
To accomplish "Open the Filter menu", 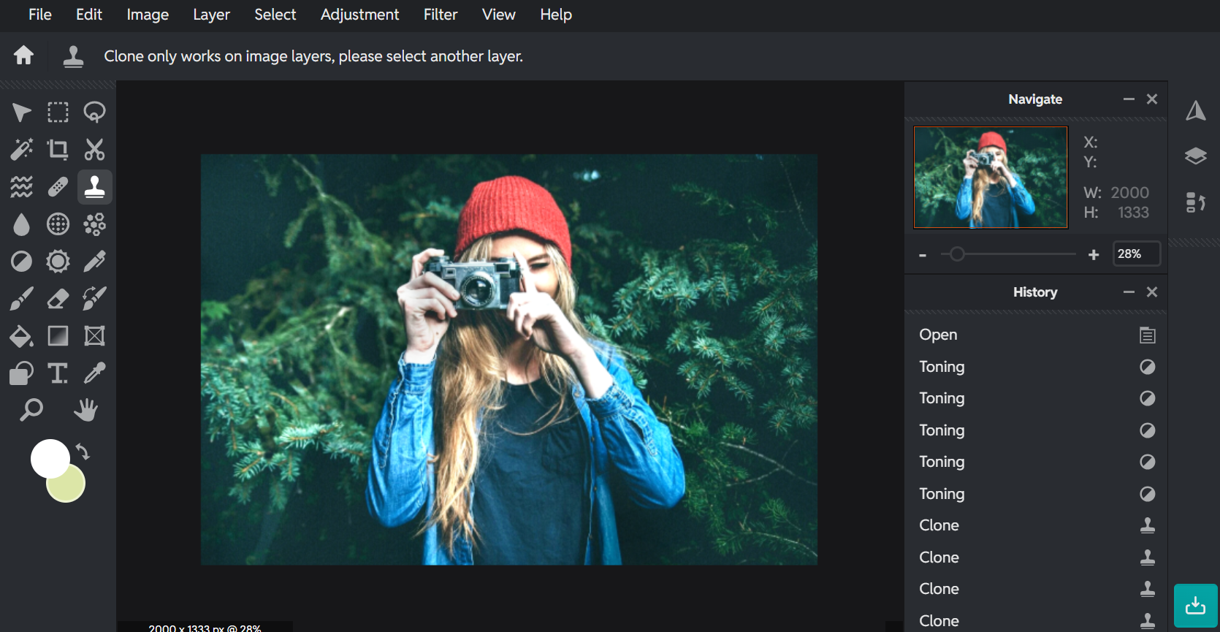I will [441, 15].
